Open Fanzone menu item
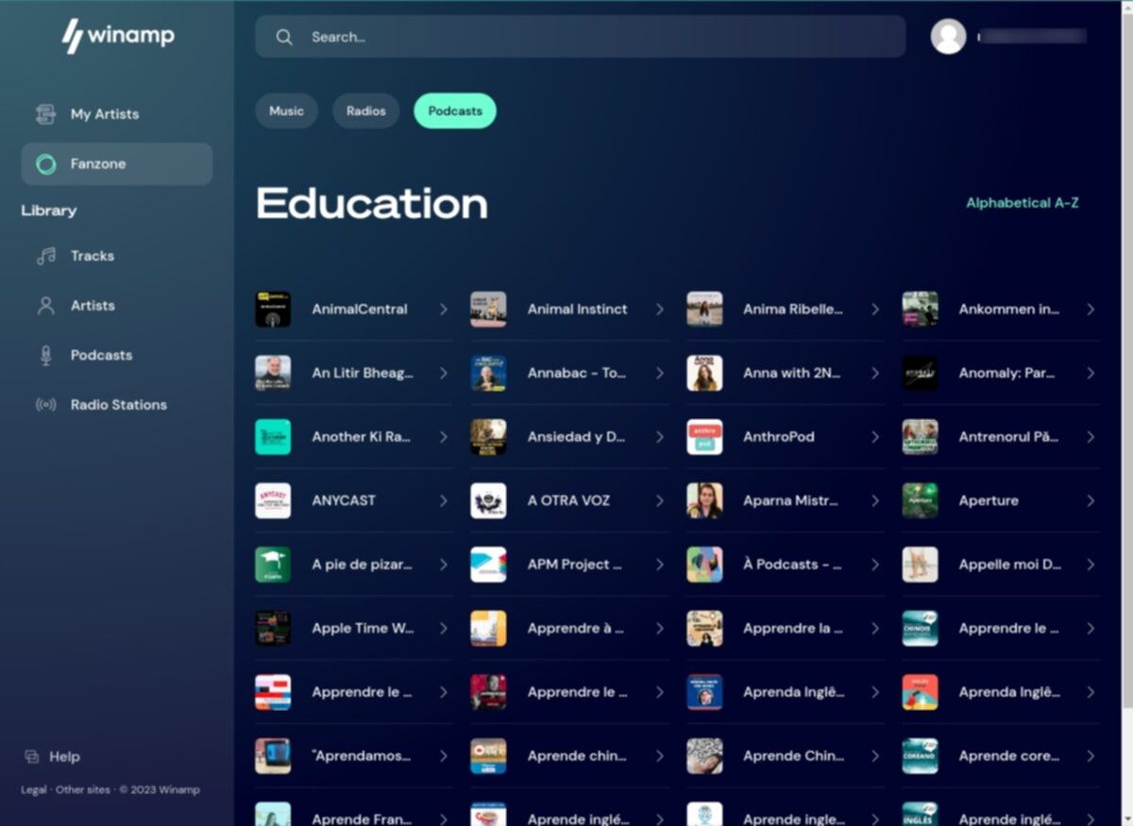Screen dimensions: 1133x826 [x=117, y=164]
